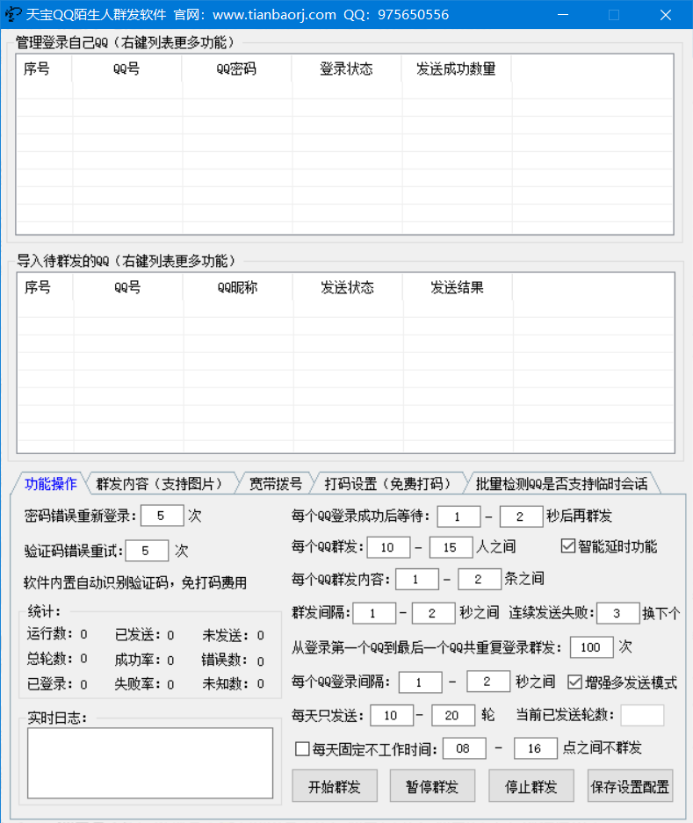Click the 每个QQ登录成功后等待 maximum seconds field
The height and width of the screenshot is (823, 693).
click(522, 516)
